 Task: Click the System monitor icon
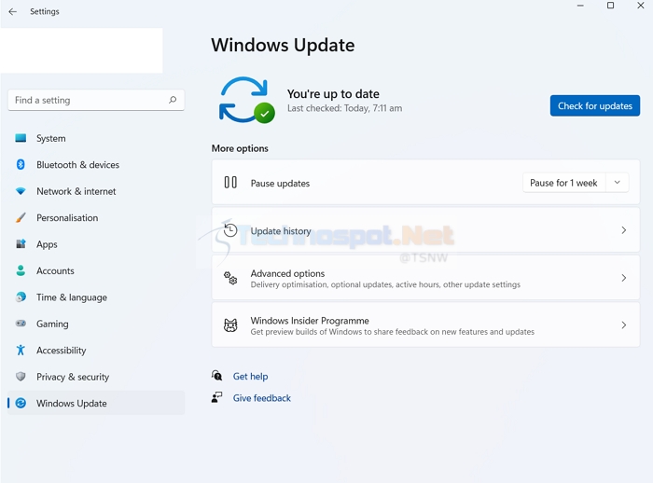pyautogui.click(x=21, y=138)
